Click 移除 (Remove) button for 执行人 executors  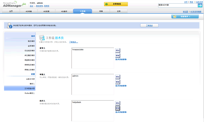tap(118, 108)
